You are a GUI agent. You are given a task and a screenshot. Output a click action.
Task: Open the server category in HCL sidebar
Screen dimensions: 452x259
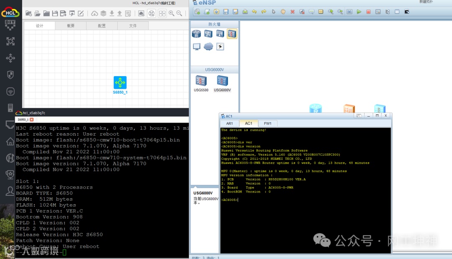tap(10, 108)
